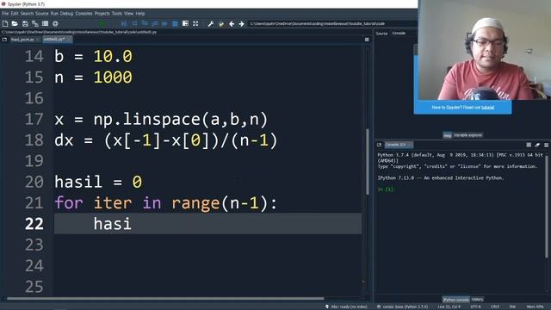
Task: Click the console In [1] prompt
Action: pyautogui.click(x=387, y=189)
